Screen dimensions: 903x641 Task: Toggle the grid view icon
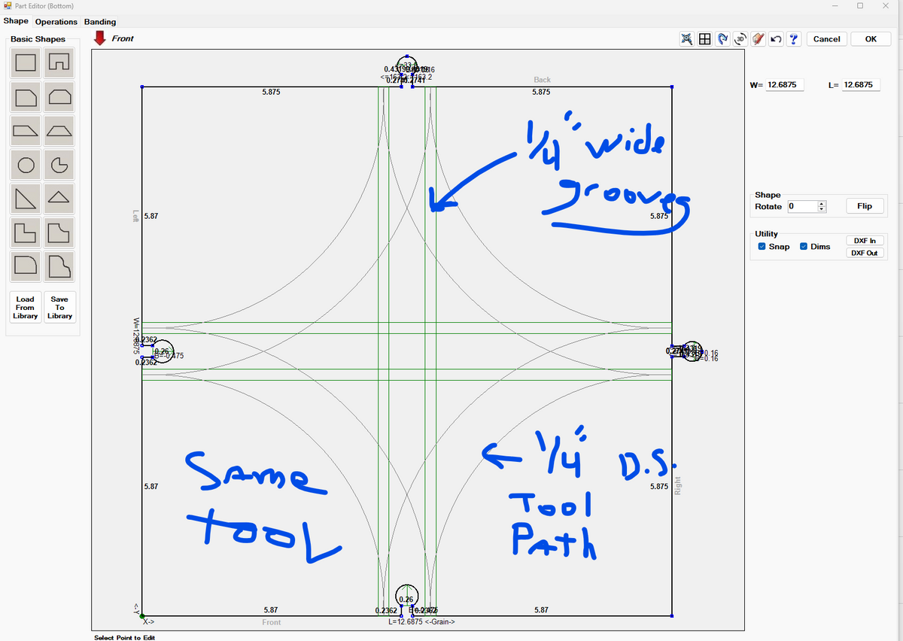(x=705, y=39)
